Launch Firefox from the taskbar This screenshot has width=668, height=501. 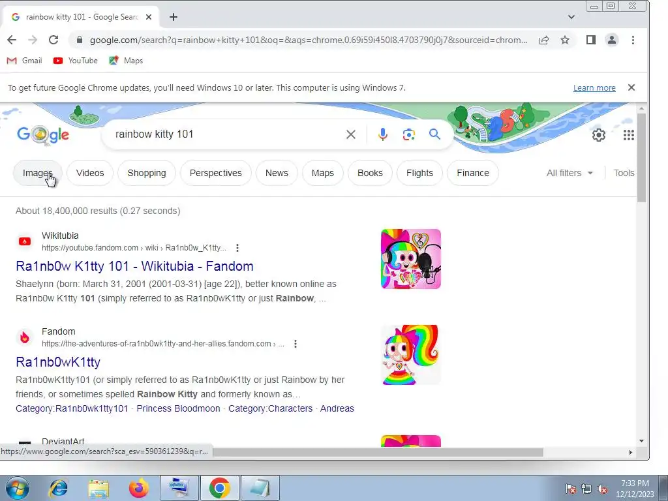139,488
